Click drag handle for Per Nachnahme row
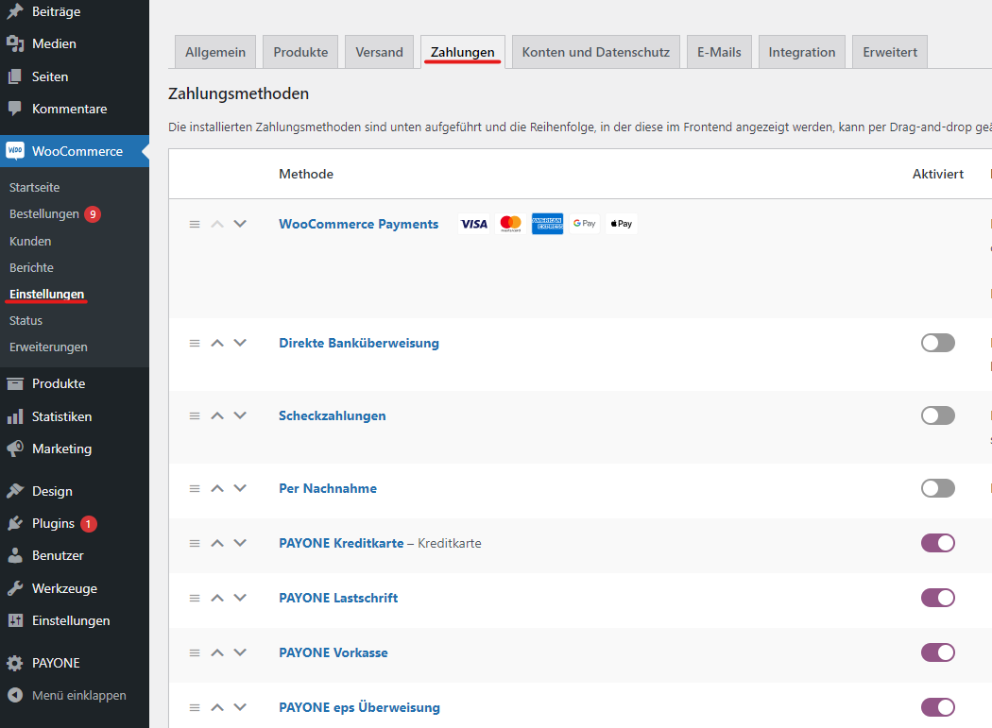The height and width of the screenshot is (728, 992). coord(195,489)
